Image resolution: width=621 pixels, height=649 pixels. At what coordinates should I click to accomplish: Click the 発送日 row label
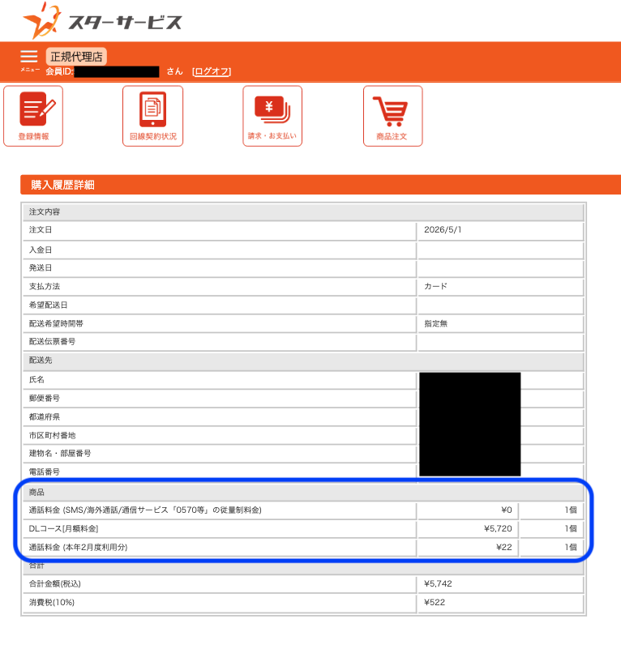41,268
